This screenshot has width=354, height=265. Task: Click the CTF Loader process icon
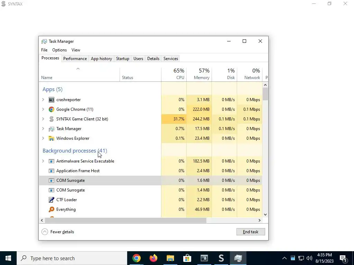tap(52, 200)
